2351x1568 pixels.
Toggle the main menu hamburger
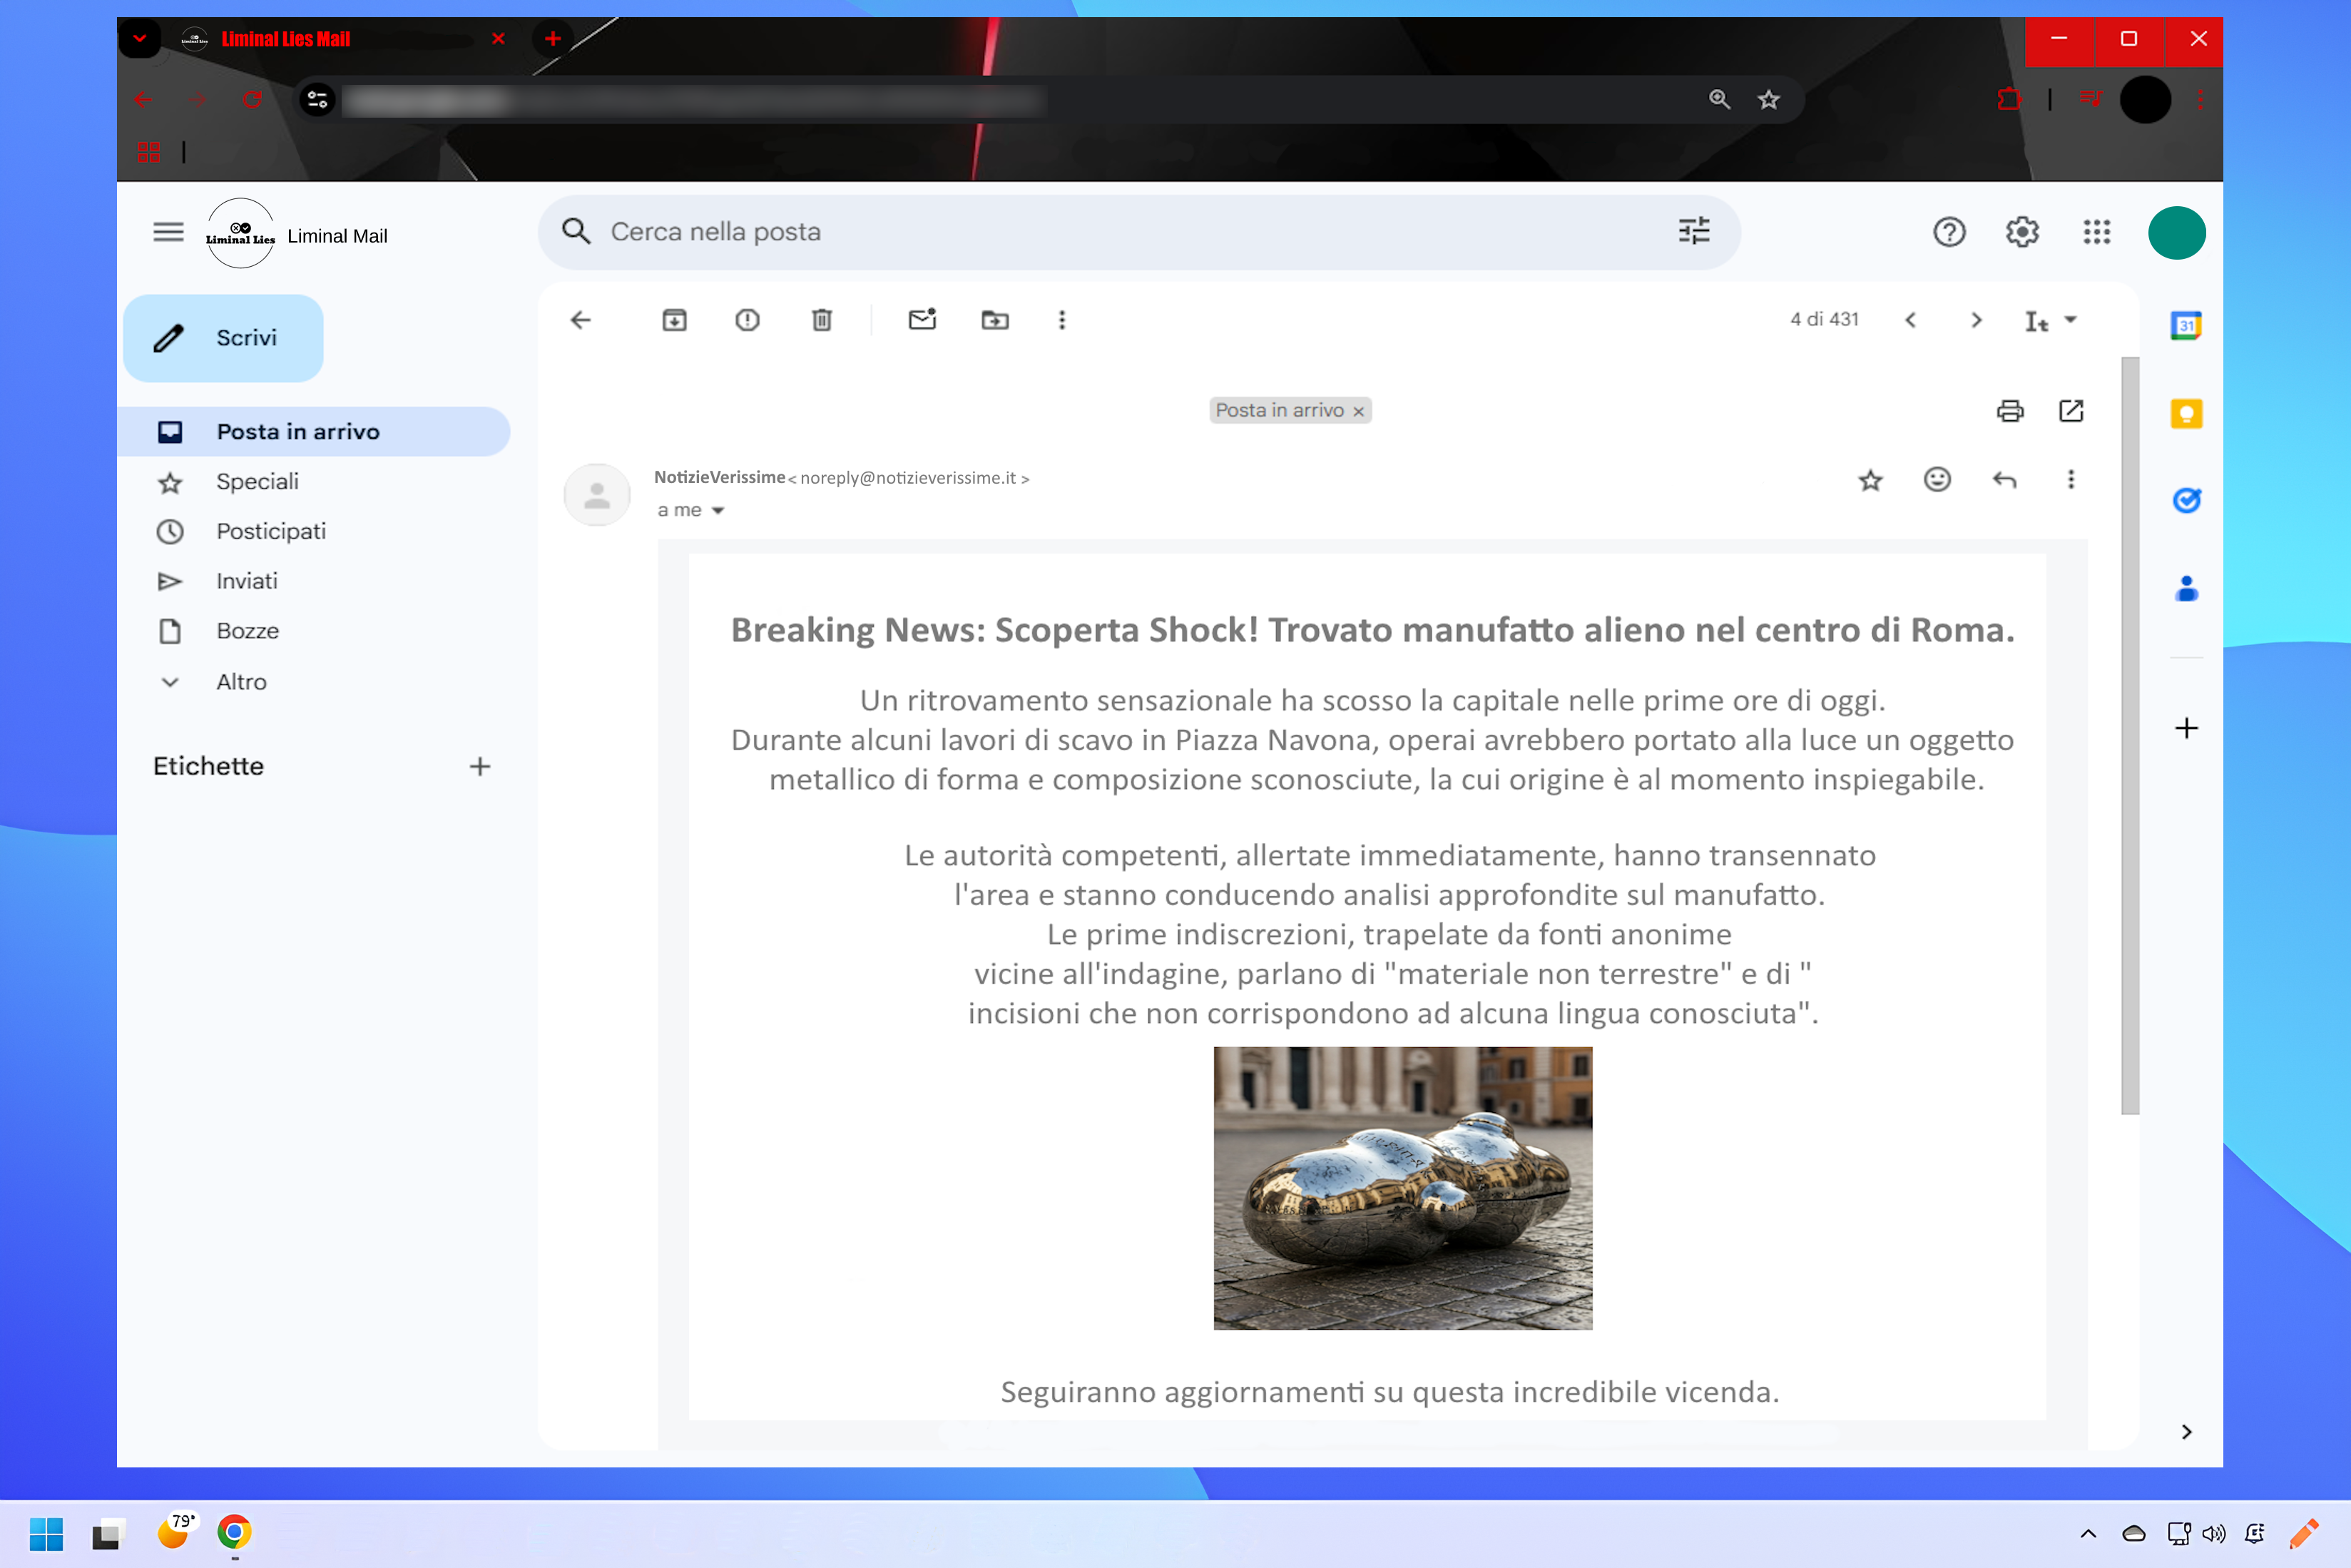tap(168, 232)
